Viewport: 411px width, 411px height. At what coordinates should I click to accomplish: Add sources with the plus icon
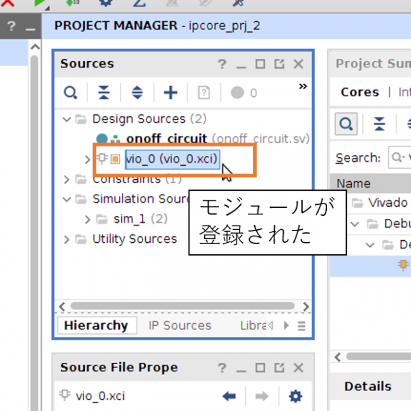click(x=170, y=93)
